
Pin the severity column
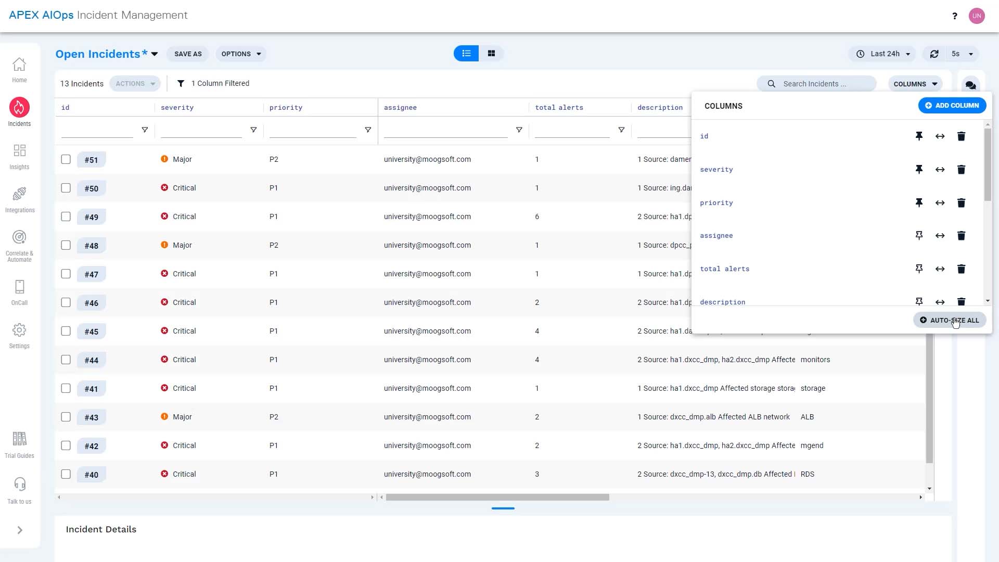click(919, 170)
